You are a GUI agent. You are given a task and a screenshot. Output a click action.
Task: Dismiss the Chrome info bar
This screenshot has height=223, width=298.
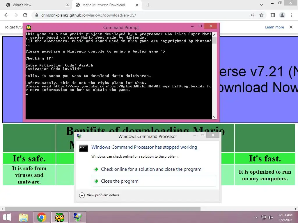(291, 27)
